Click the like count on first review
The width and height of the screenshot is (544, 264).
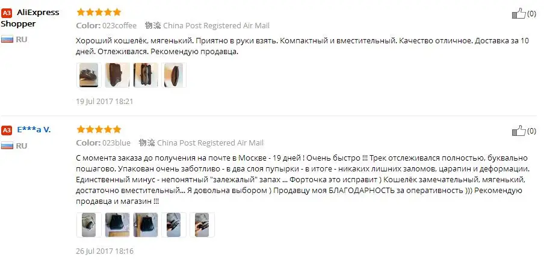pos(531,14)
